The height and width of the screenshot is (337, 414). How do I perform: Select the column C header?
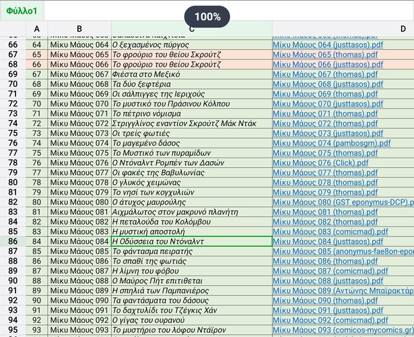pyautogui.click(x=191, y=28)
